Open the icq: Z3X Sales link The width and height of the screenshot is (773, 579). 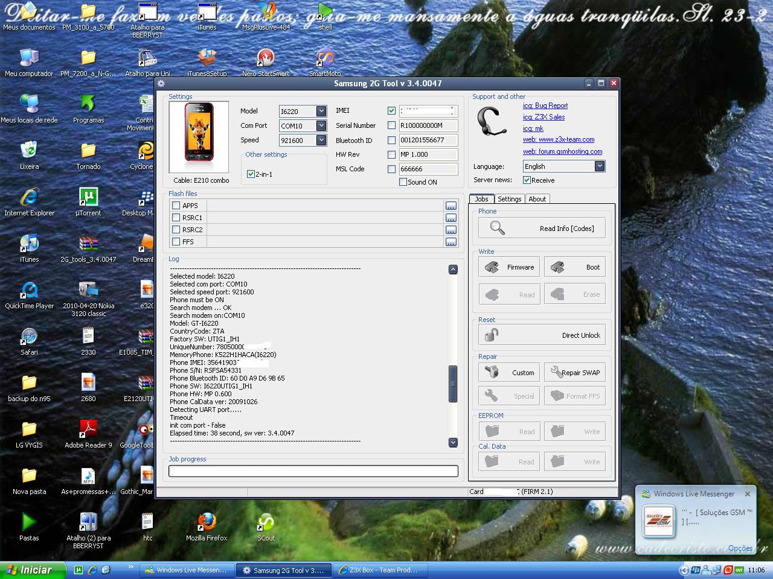click(x=544, y=117)
